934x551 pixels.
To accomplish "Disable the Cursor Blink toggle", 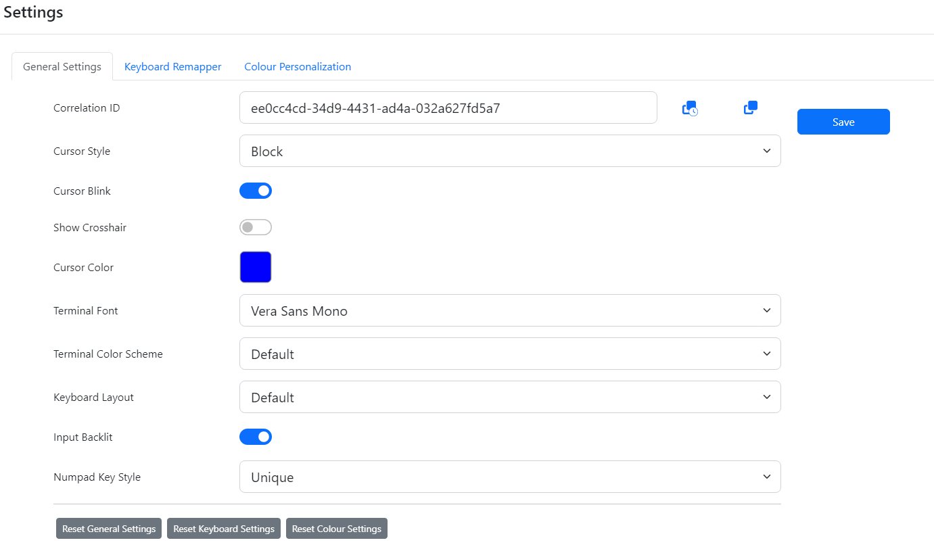I will [x=256, y=190].
